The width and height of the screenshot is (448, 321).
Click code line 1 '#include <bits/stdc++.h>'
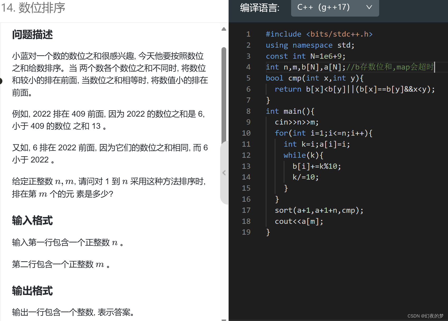(x=319, y=34)
